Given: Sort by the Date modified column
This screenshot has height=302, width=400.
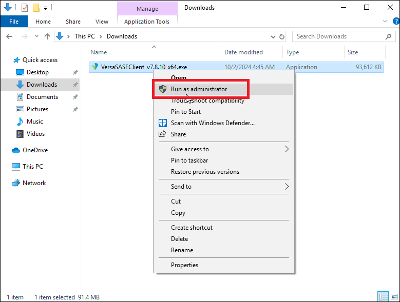Looking at the screenshot, I should tap(243, 52).
